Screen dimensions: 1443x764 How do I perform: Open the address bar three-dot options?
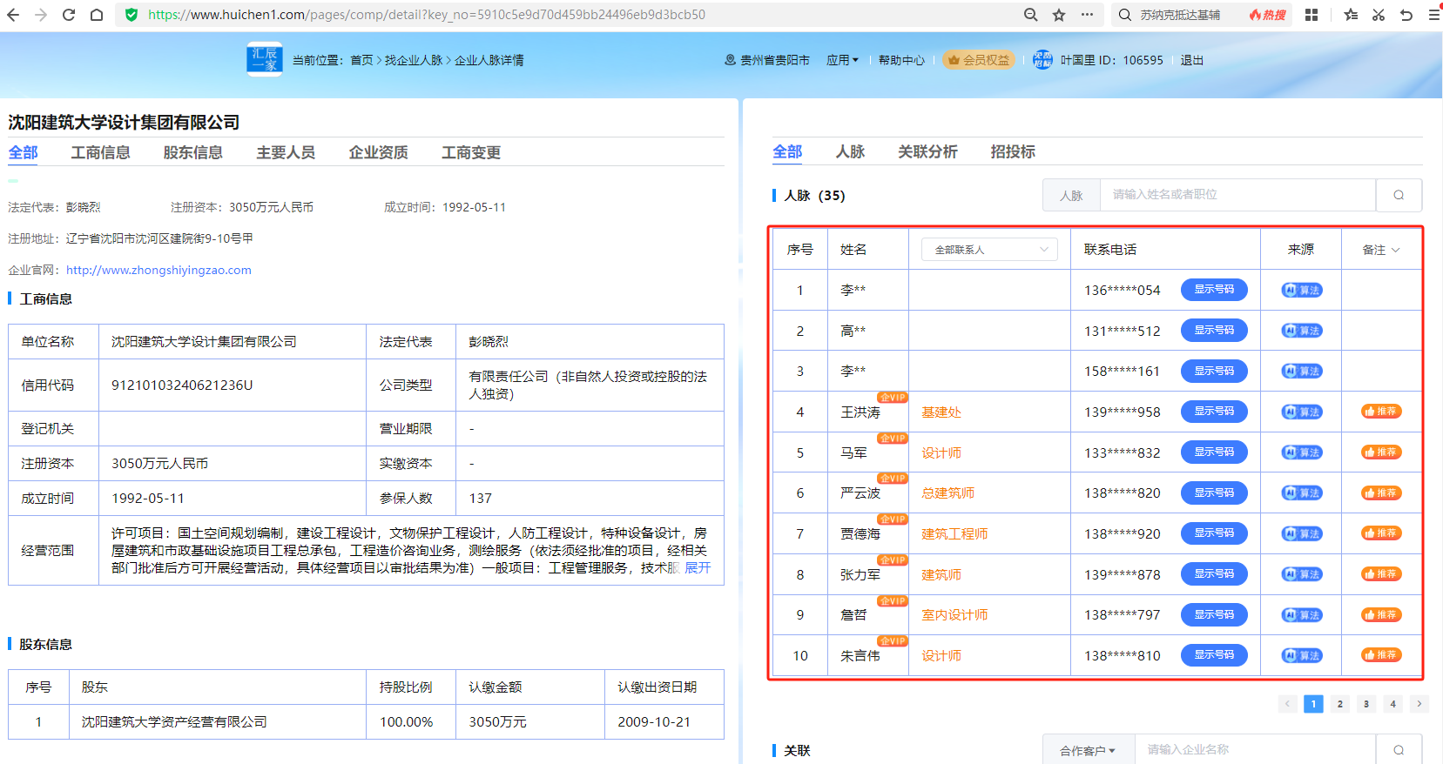tap(1087, 15)
